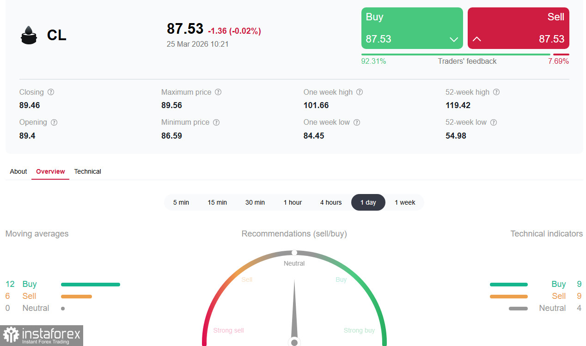
Task: Click the current price 87.53 heading
Action: point(185,29)
